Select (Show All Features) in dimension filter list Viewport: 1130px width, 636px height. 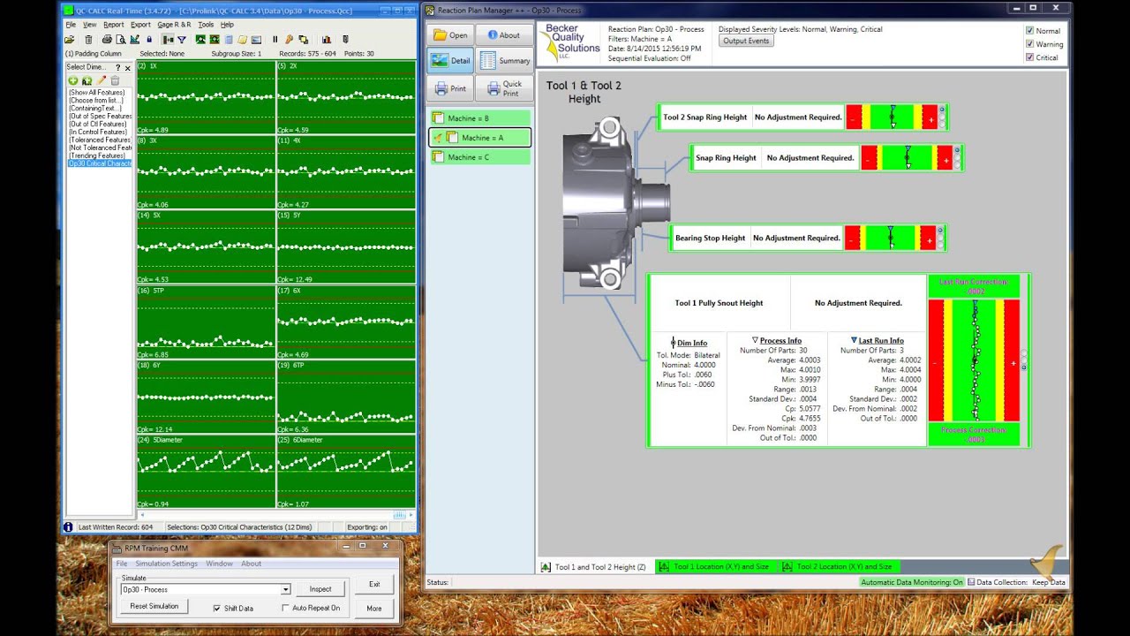(x=97, y=93)
